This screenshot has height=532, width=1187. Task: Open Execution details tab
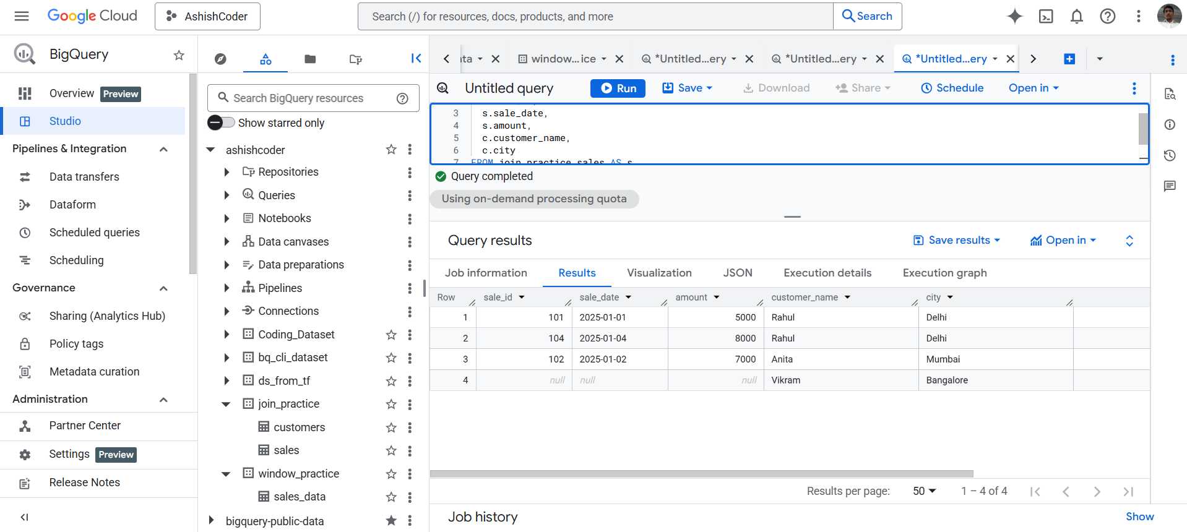tap(827, 273)
